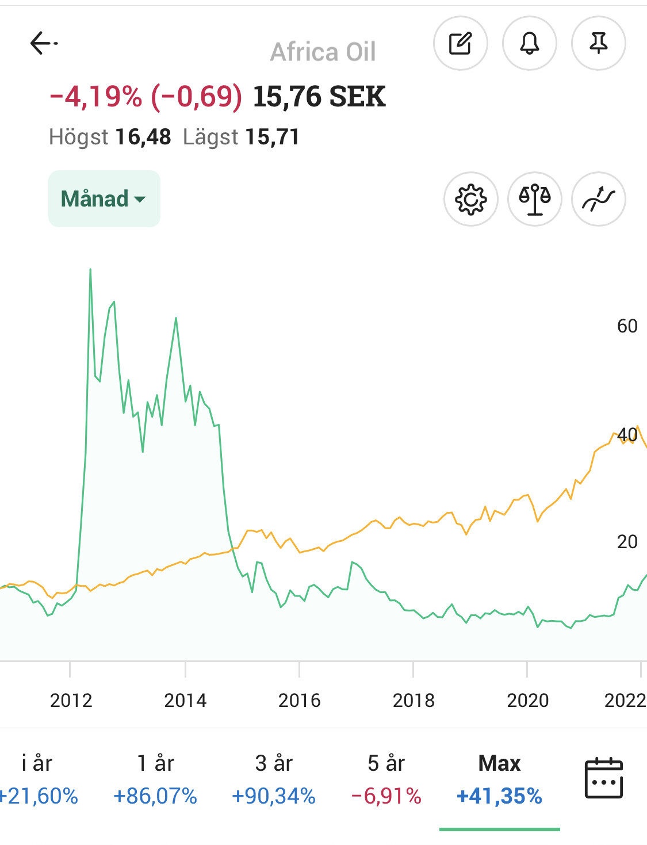Tap the 15,76 SEK price
647x845 pixels.
[319, 97]
